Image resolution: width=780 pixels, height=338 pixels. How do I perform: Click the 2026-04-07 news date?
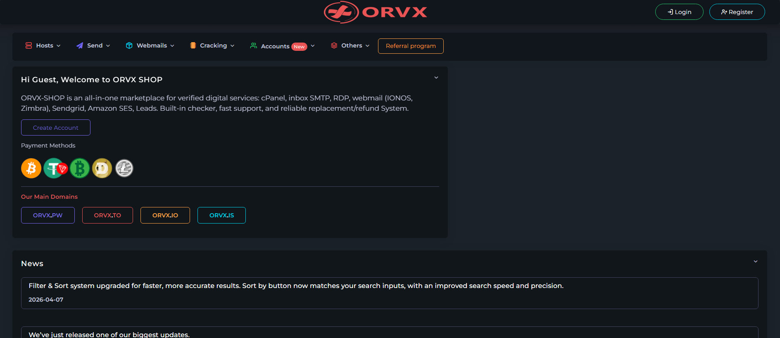[46, 300]
